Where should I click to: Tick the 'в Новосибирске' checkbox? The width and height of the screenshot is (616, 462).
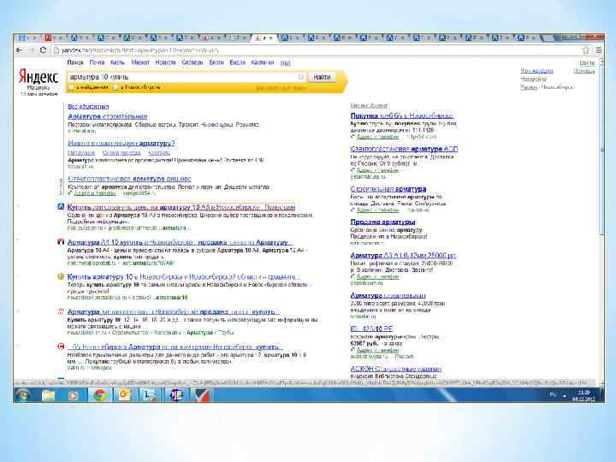[115, 87]
